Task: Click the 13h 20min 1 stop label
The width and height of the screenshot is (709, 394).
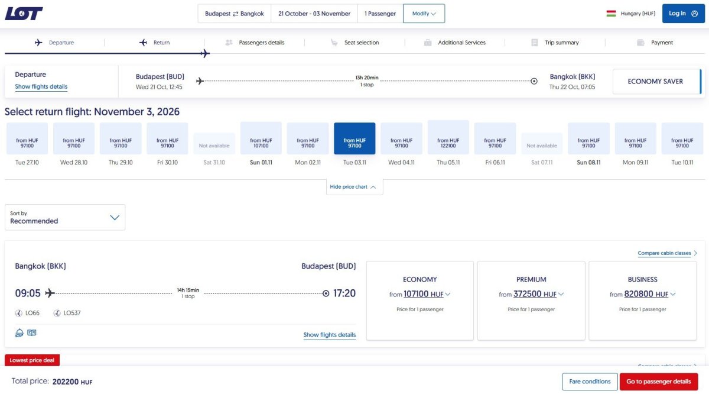Action: (x=367, y=81)
